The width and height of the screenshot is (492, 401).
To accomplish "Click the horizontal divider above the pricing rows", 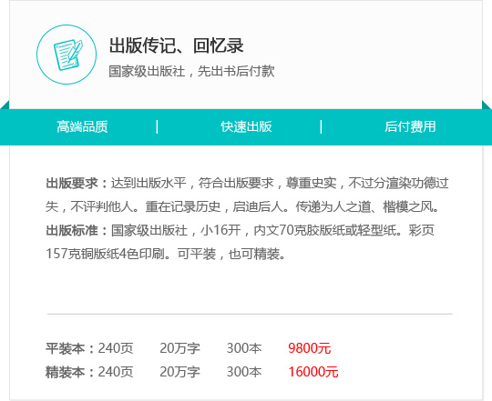I will coord(250,314).
